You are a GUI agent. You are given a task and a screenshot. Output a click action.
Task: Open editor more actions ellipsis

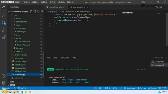165,7
